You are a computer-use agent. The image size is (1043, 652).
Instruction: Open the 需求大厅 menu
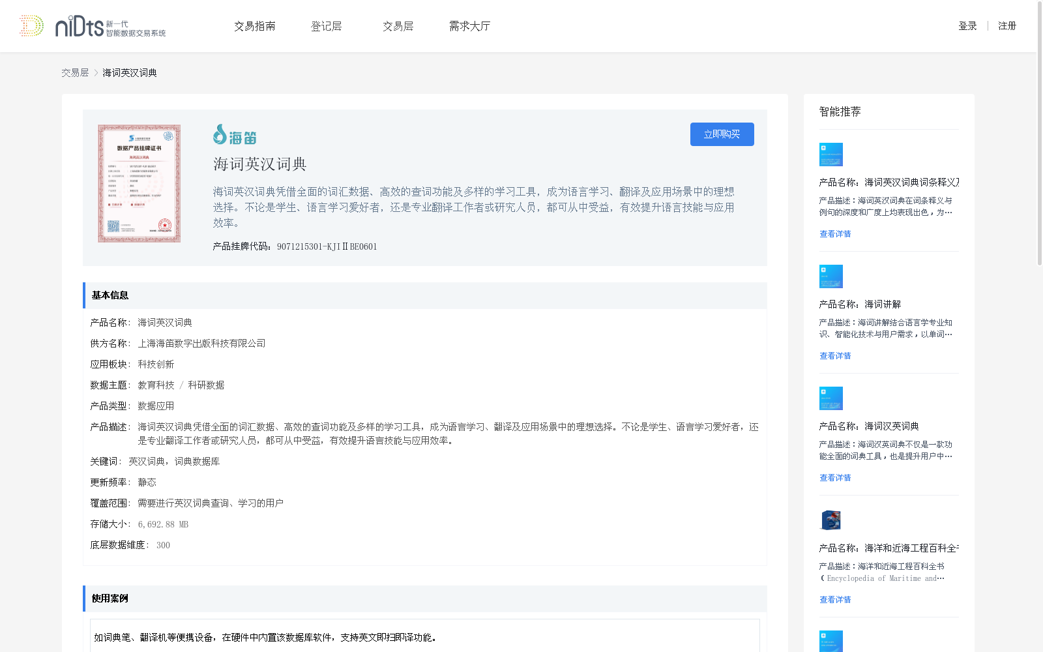point(469,26)
